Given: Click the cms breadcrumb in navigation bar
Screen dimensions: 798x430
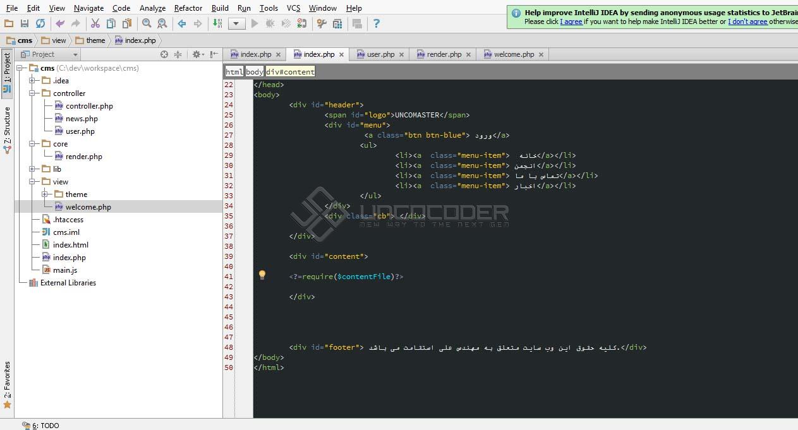Looking at the screenshot, I should pos(20,40).
